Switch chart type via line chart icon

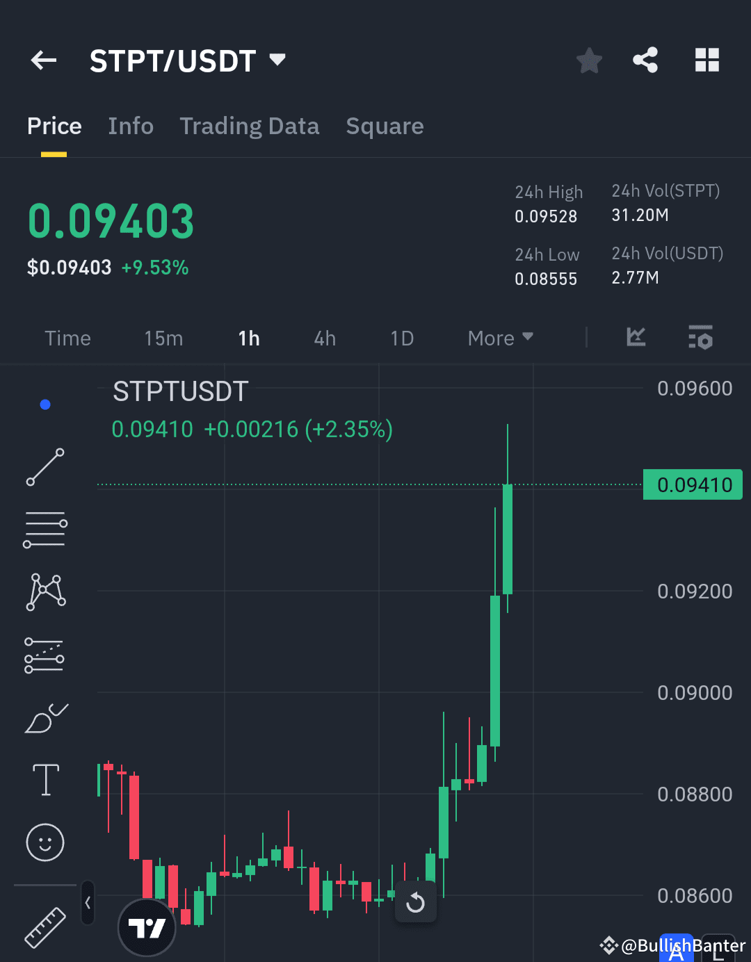click(636, 339)
